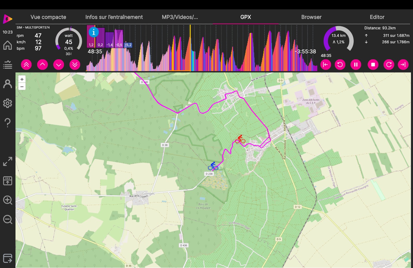Click the magnifier zoom-in icon in sidebar

[x=7, y=200]
